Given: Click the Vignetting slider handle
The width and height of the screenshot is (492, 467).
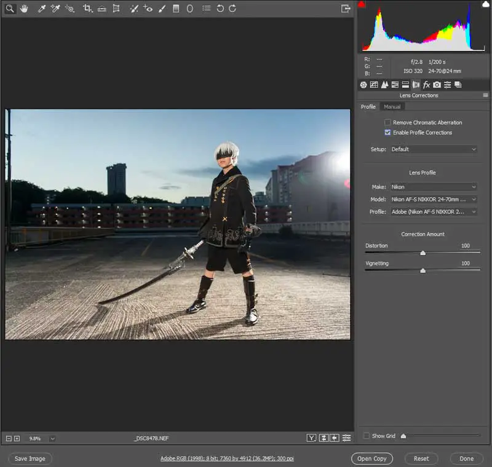Looking at the screenshot, I should [423, 270].
